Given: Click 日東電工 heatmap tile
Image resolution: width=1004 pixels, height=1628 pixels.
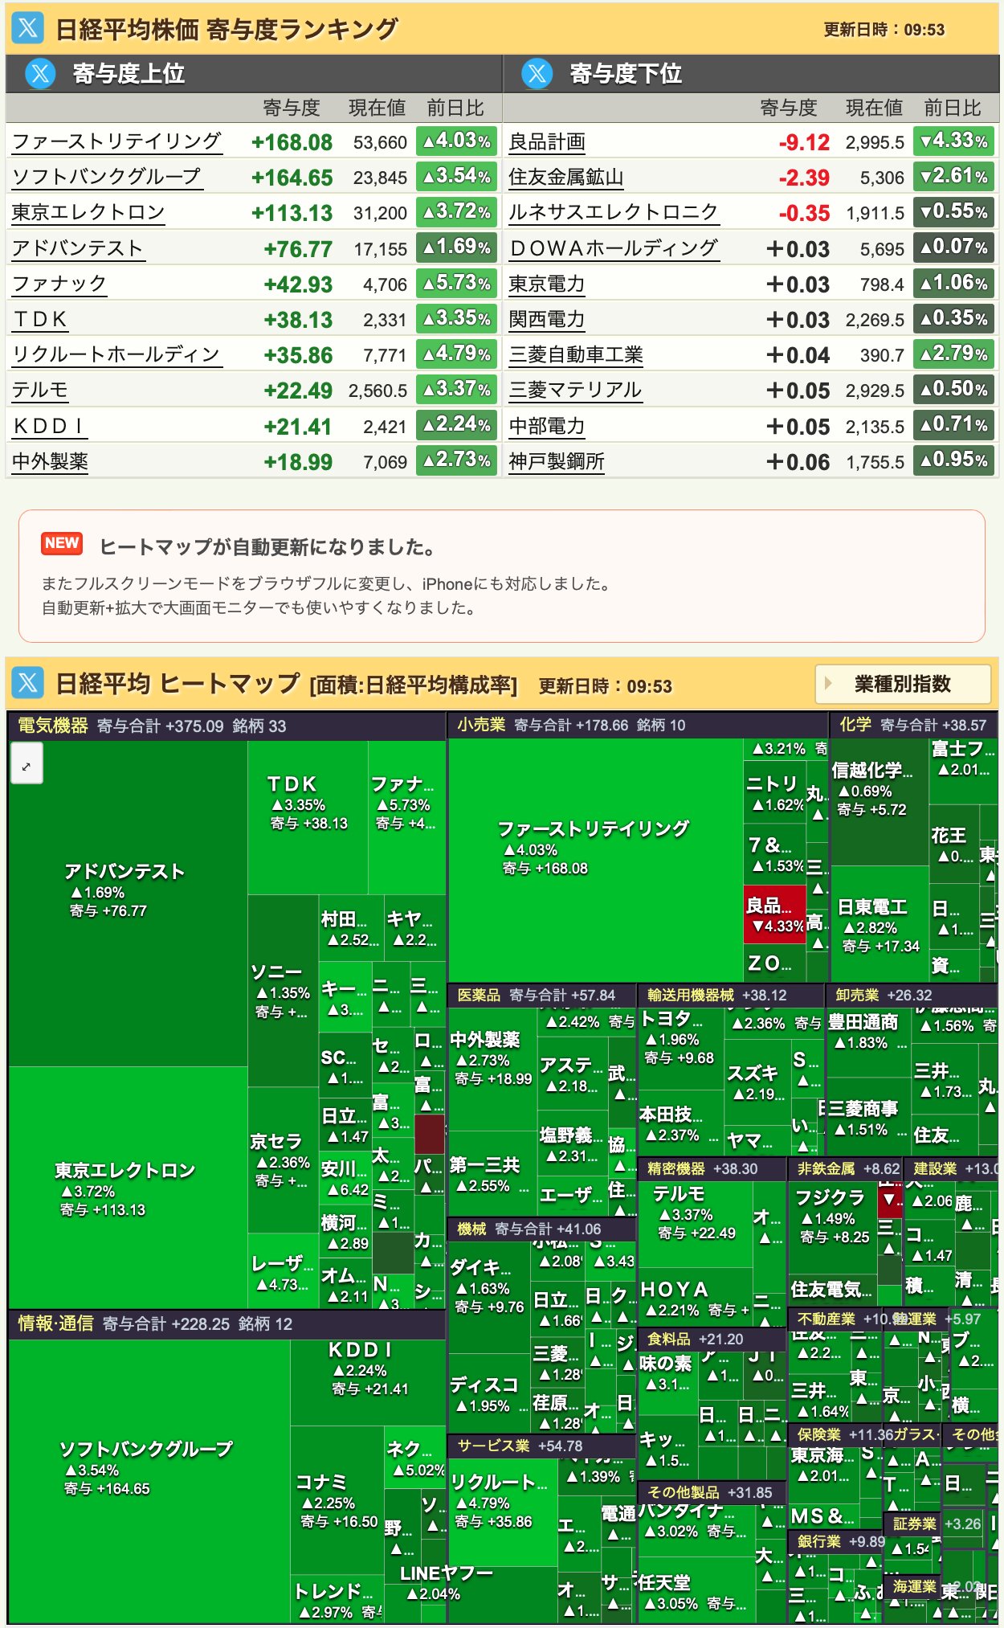Looking at the screenshot, I should click(x=879, y=924).
